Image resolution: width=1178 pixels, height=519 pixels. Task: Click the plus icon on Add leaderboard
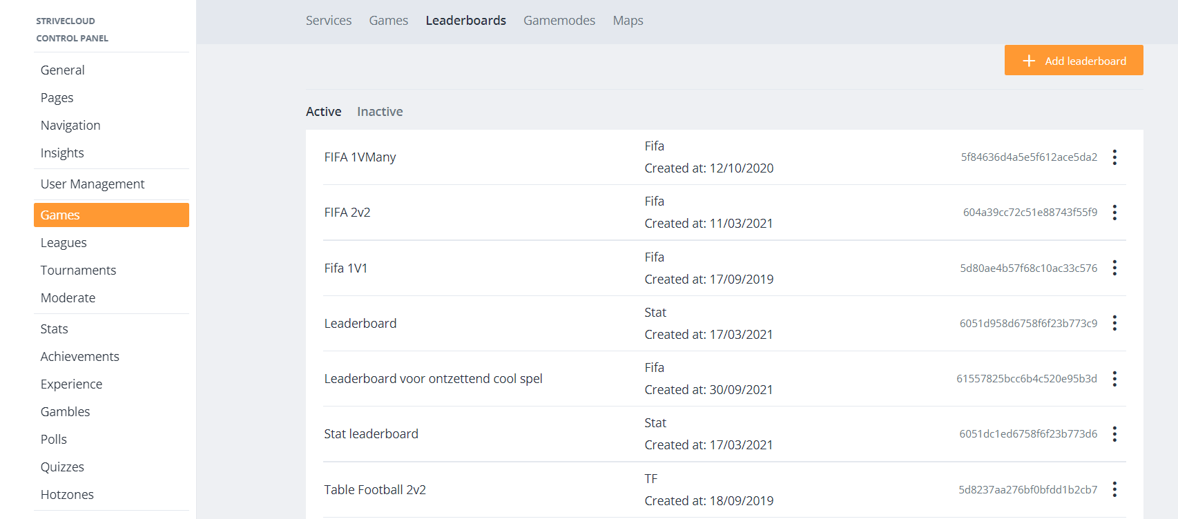tap(1029, 61)
